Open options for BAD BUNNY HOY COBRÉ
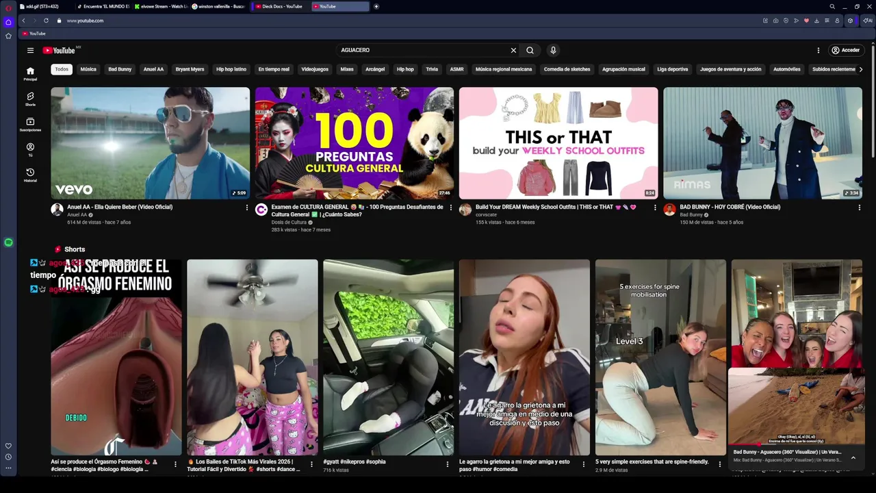 point(860,207)
